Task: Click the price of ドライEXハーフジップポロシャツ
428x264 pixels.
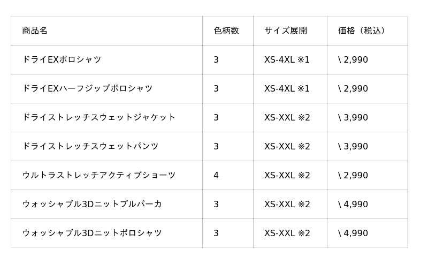Action: [x=353, y=88]
